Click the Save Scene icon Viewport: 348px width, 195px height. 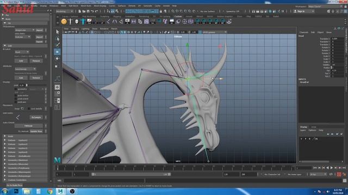(88, 11)
